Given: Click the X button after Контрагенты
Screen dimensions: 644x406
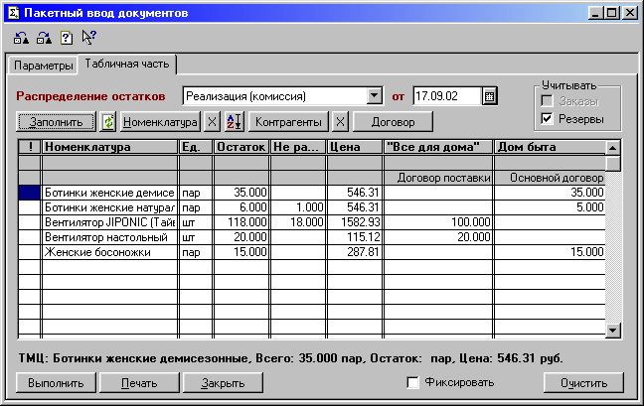Looking at the screenshot, I should pyautogui.click(x=339, y=122).
